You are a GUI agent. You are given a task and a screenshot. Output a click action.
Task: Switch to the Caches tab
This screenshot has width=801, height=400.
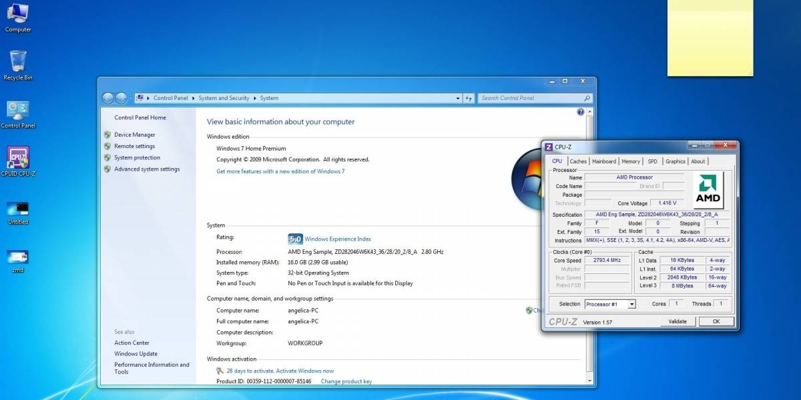pos(578,161)
